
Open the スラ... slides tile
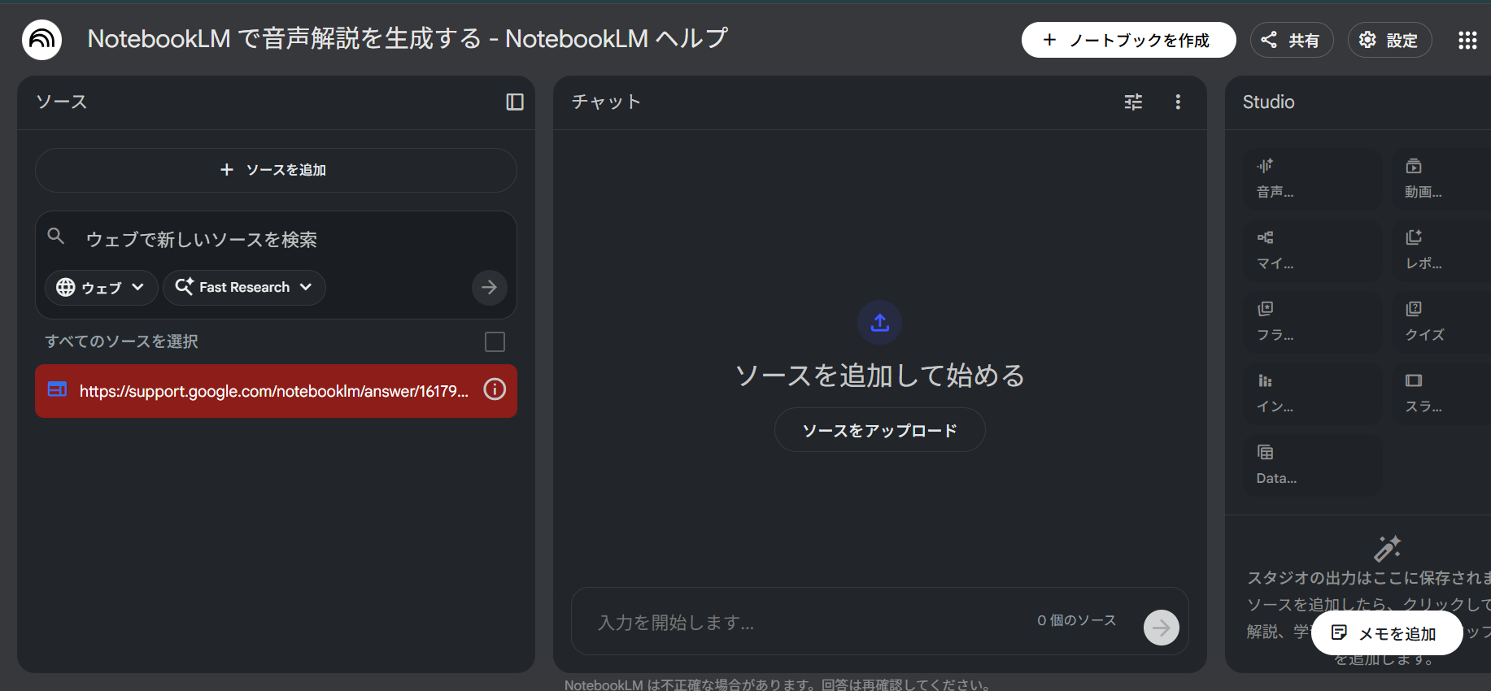pos(1441,393)
